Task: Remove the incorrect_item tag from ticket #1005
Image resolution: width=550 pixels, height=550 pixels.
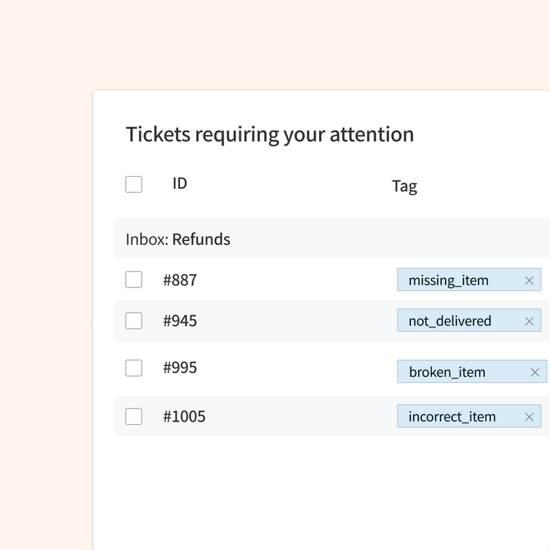Action: click(x=529, y=417)
